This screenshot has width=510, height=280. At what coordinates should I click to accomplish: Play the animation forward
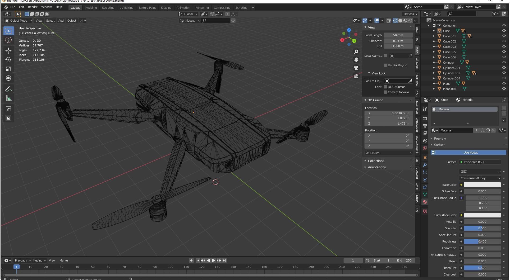[x=214, y=260]
